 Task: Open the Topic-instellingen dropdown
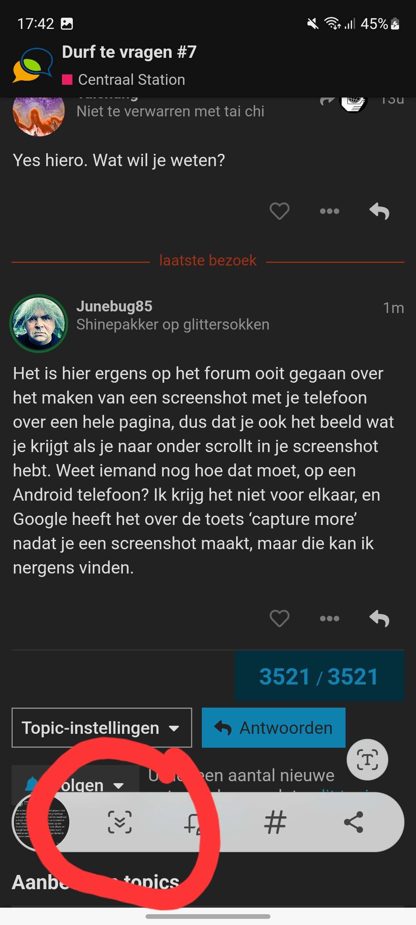coord(102,728)
